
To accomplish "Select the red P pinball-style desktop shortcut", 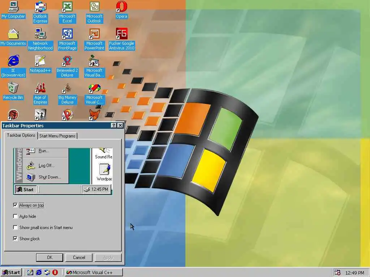I will tap(67, 115).
